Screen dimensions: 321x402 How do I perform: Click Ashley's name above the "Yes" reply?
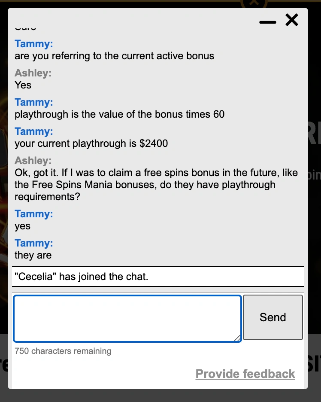point(33,73)
